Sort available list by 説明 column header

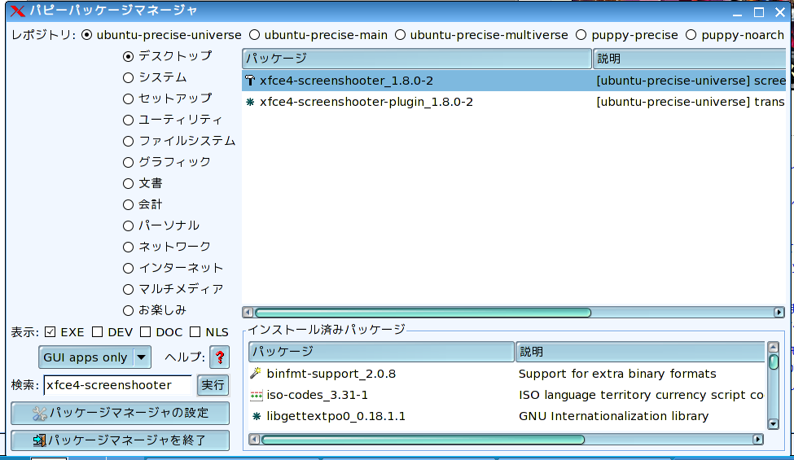tap(689, 59)
